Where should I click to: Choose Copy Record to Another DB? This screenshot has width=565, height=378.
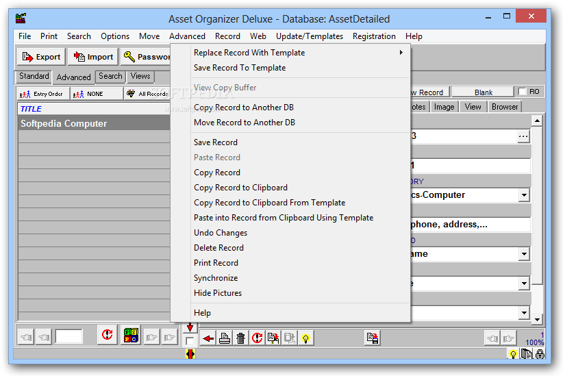pyautogui.click(x=290, y=108)
